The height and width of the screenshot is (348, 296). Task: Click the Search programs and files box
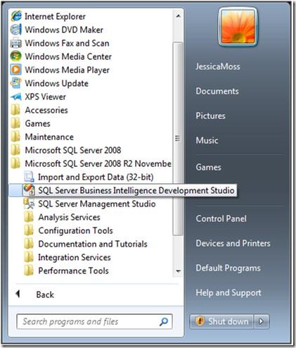(94, 321)
